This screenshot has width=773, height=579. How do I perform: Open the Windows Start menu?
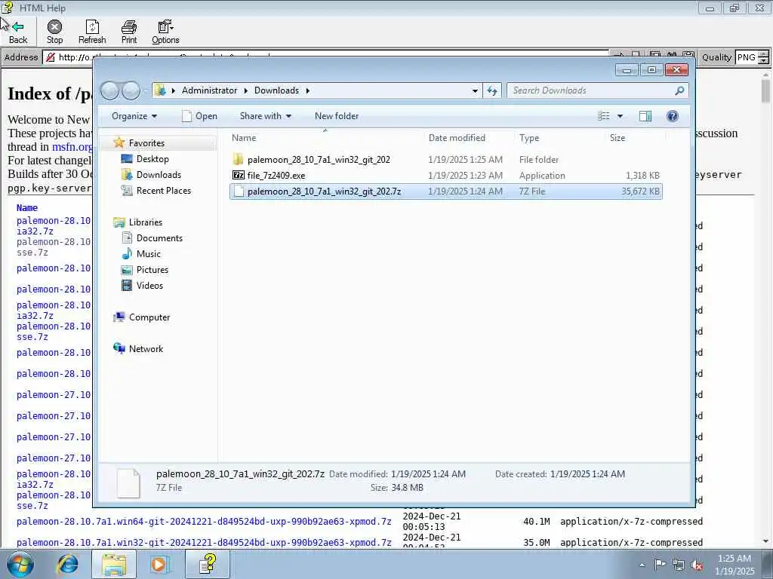20,564
